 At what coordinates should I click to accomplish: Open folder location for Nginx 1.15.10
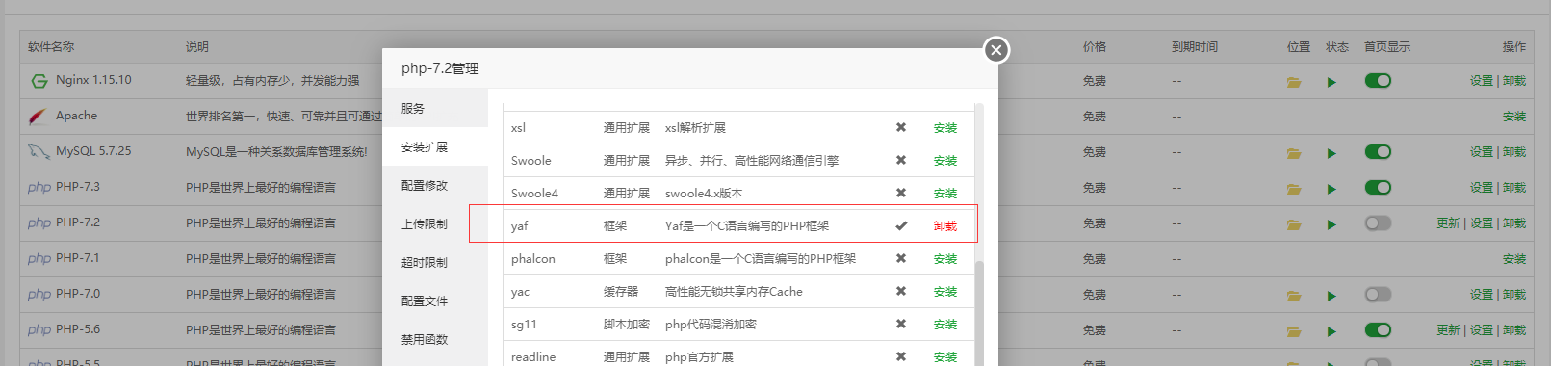tap(1294, 82)
